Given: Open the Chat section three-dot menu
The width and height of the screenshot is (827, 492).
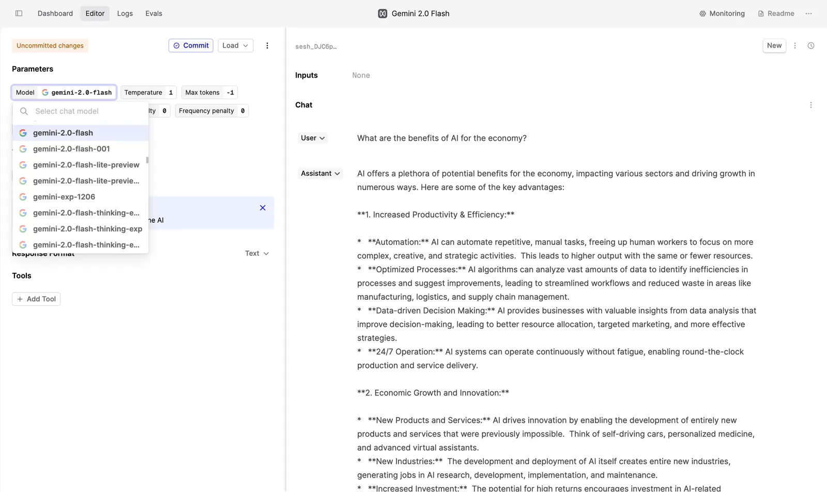Looking at the screenshot, I should pyautogui.click(x=810, y=105).
